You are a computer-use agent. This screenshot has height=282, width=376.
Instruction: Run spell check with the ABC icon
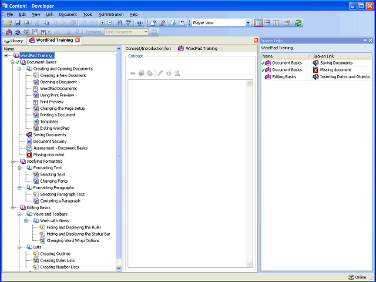tap(129, 23)
